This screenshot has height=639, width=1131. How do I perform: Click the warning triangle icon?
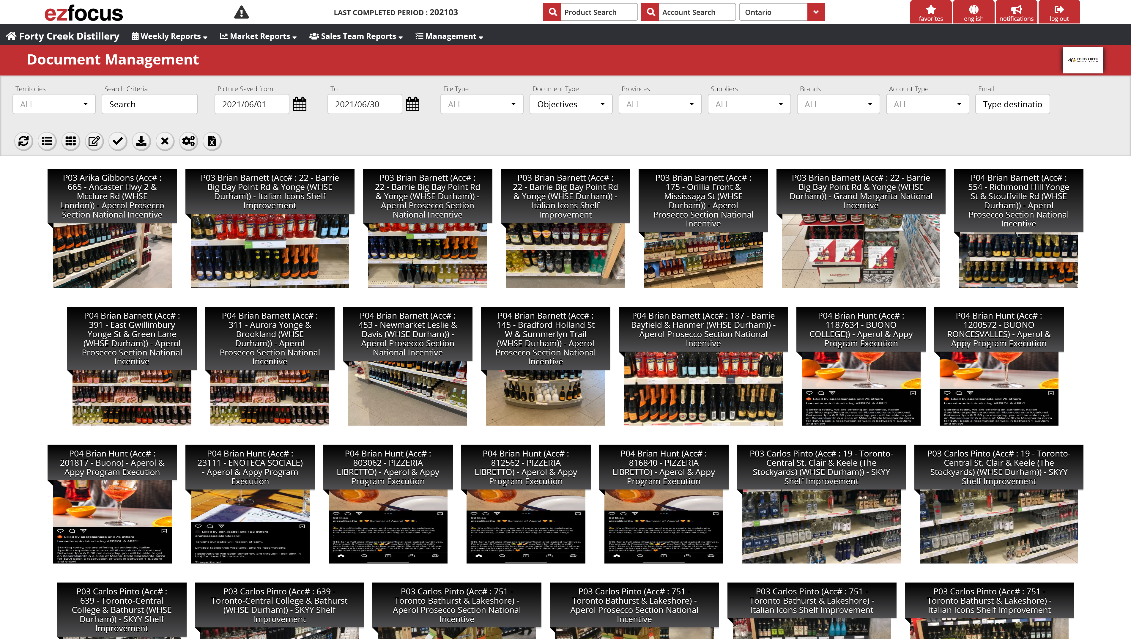242,12
